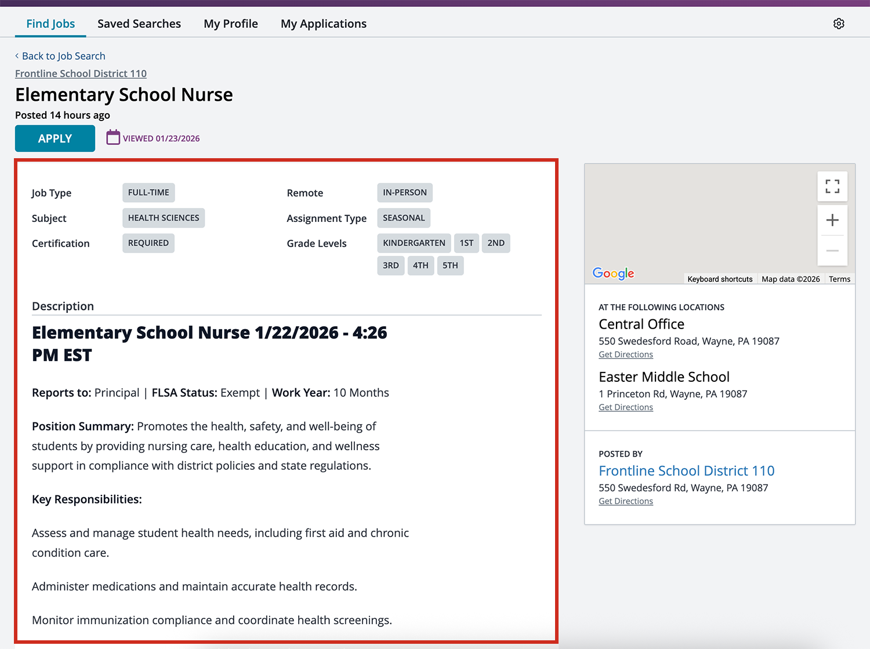870x649 pixels.
Task: Follow the Back to Job Search link
Action: click(x=63, y=56)
